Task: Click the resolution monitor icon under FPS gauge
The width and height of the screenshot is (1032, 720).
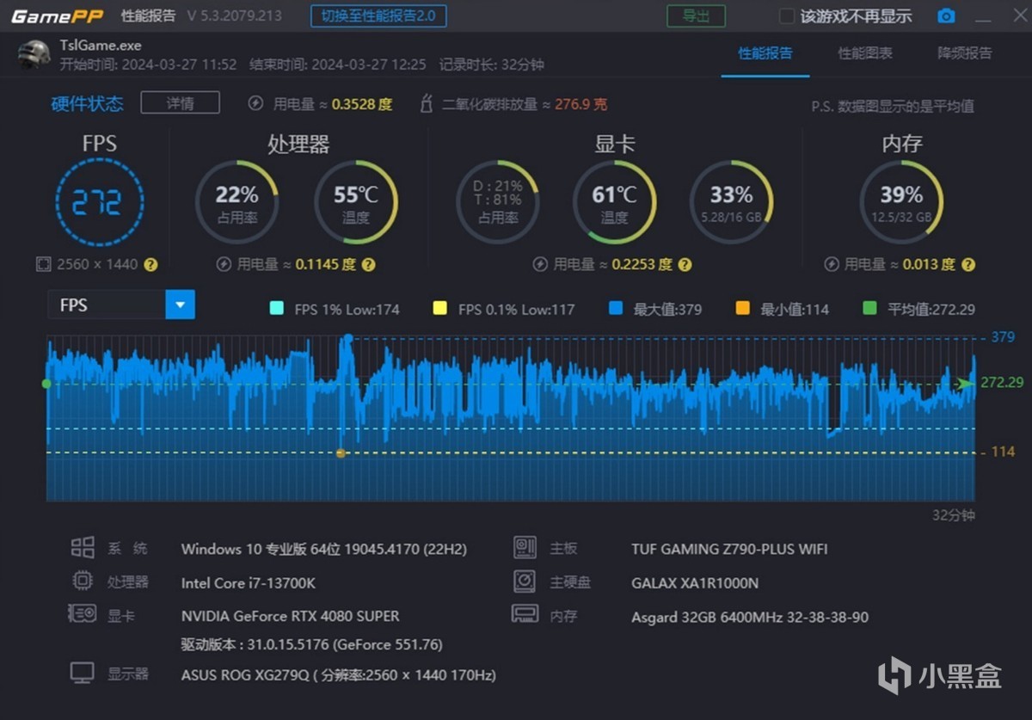Action: tap(44, 265)
